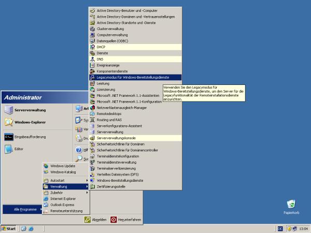Click the Internet Explorer quick launch icon
The width and height of the screenshot is (311, 233).
click(31, 229)
